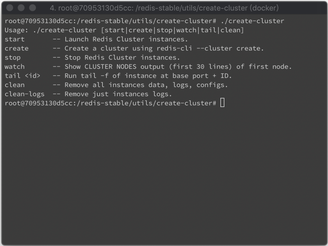Viewport: 328px width, 246px height.
Task: Click the minimize window button
Action: click(21, 8)
